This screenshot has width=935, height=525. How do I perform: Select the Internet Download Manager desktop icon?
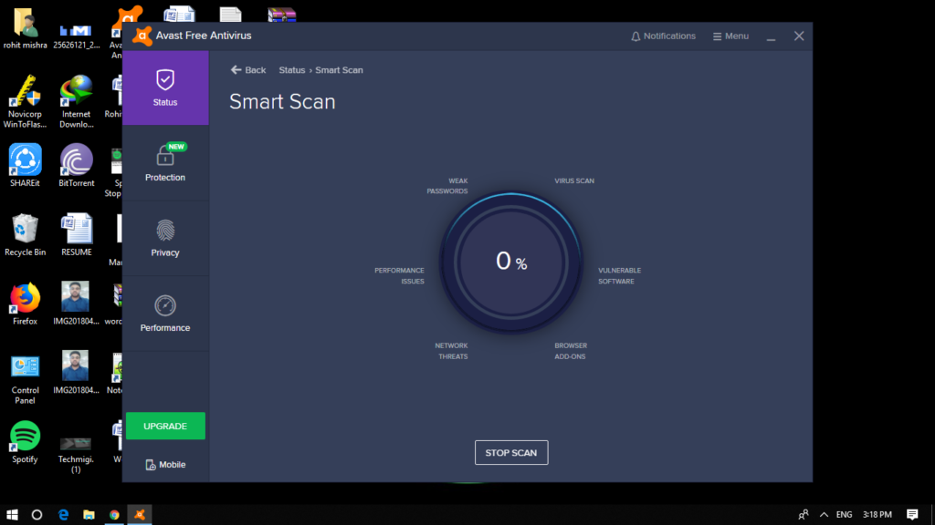click(77, 101)
